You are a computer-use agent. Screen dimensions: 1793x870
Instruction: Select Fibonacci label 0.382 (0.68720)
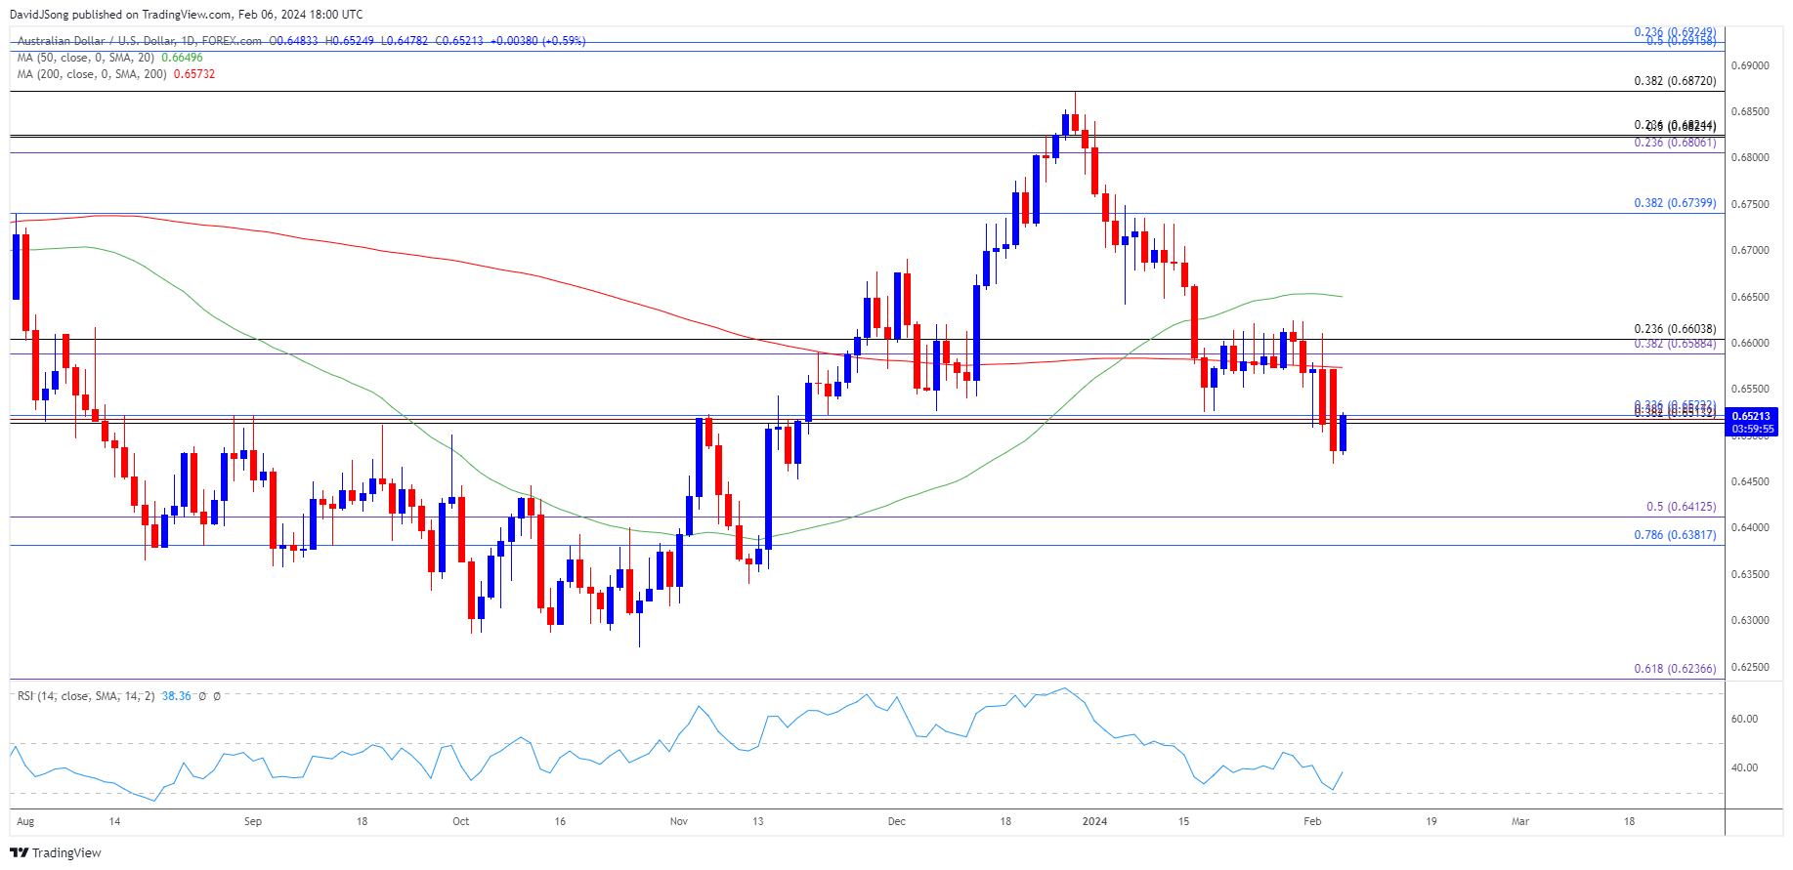(x=1675, y=81)
